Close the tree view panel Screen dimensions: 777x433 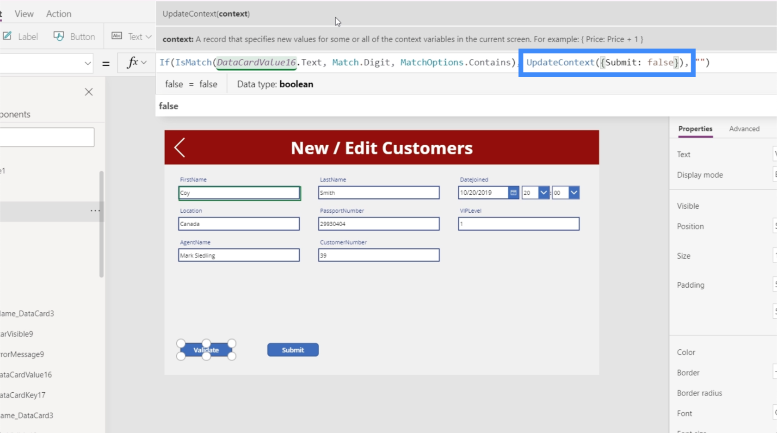[89, 92]
